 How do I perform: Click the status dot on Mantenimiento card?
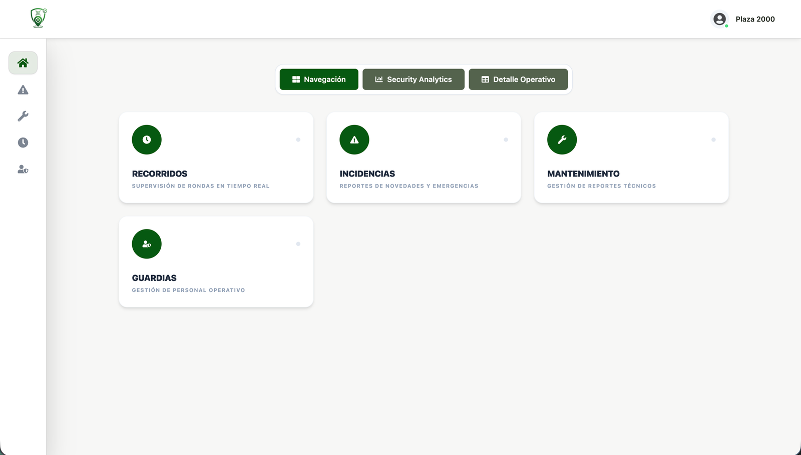coord(714,139)
